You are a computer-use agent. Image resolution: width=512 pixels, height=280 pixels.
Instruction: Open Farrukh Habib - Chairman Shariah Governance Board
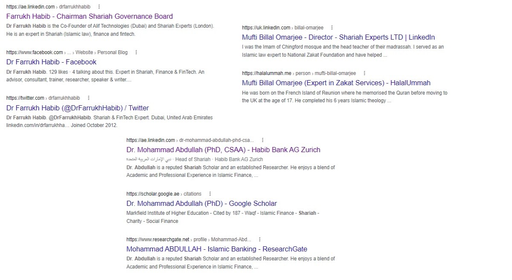tap(90, 17)
